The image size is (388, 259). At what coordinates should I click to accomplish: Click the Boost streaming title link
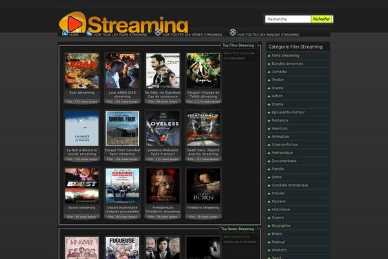[x=82, y=208]
